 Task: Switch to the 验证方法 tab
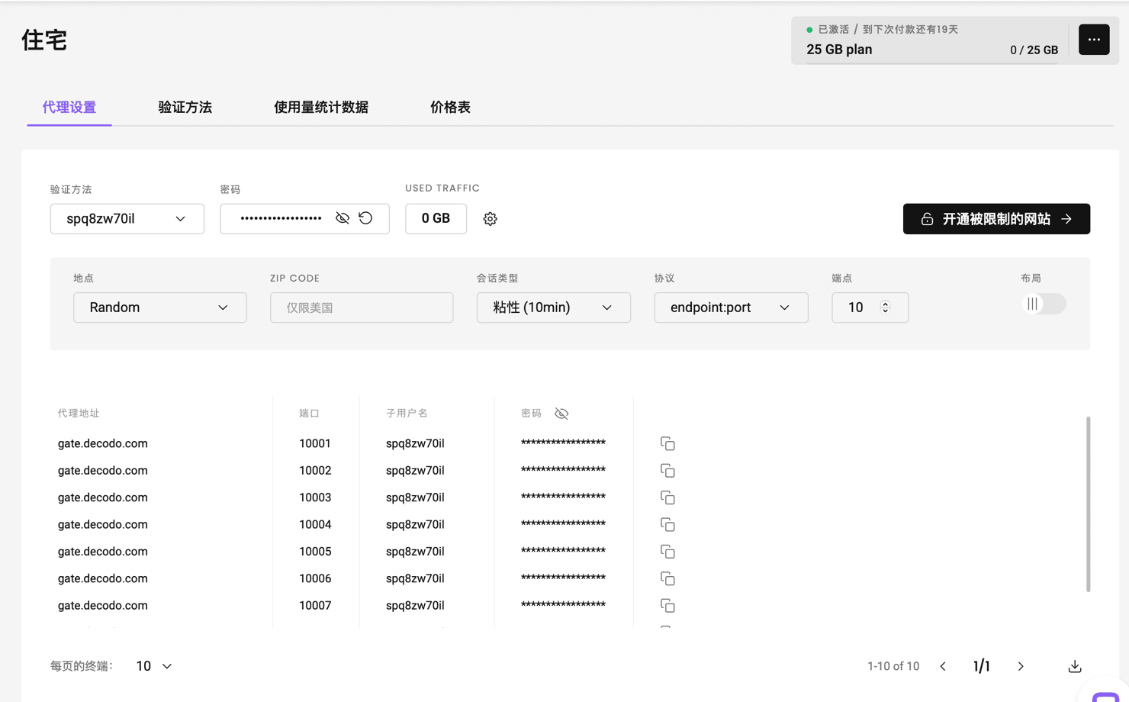point(185,108)
